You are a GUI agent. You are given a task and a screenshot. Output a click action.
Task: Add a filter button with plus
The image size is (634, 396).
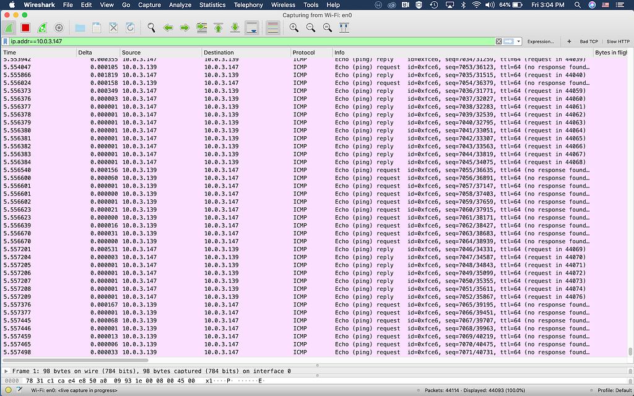pos(569,41)
